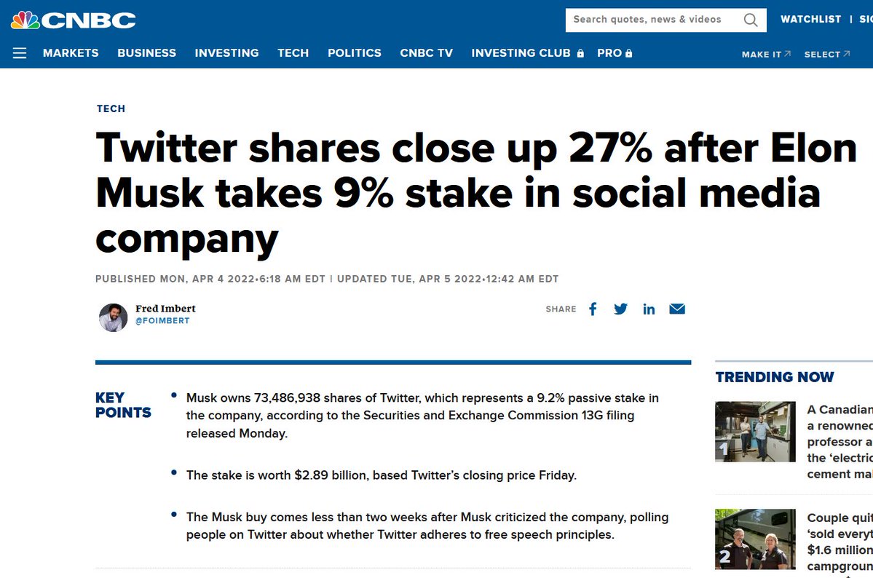Open author Fred Imbert's profile

pos(165,309)
